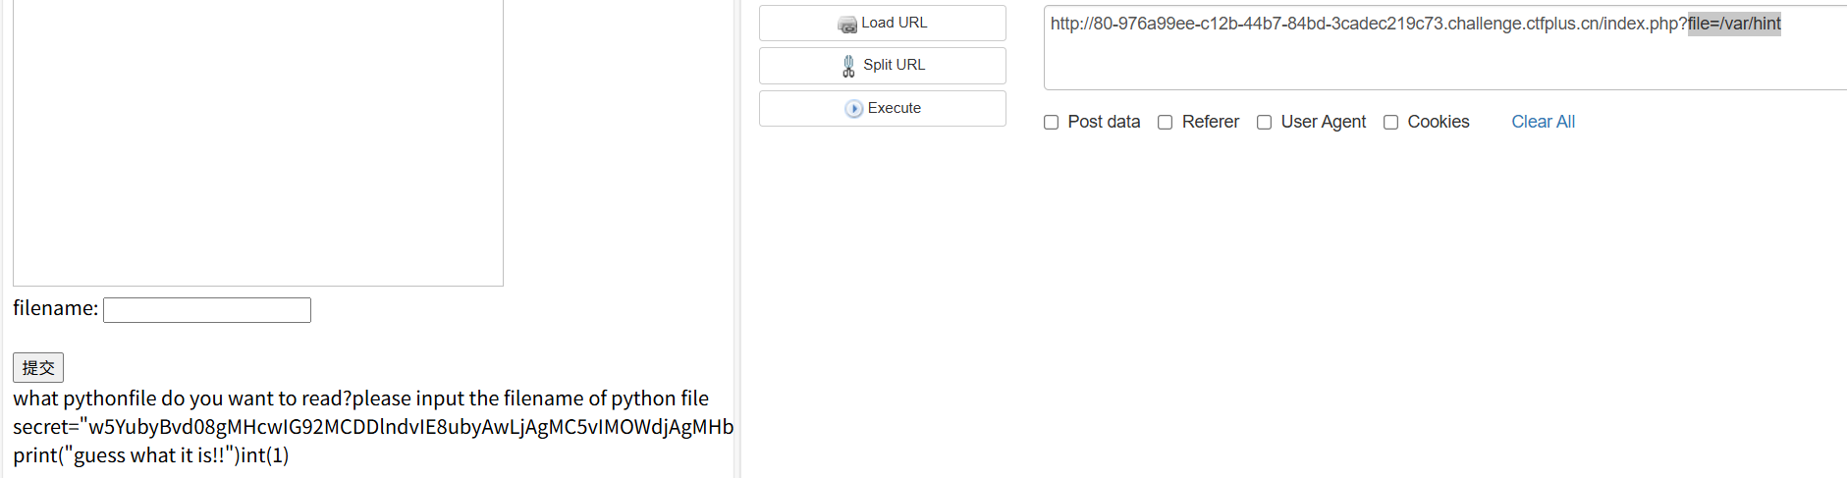
Task: Click the Execute play arrow icon
Action: [853, 109]
